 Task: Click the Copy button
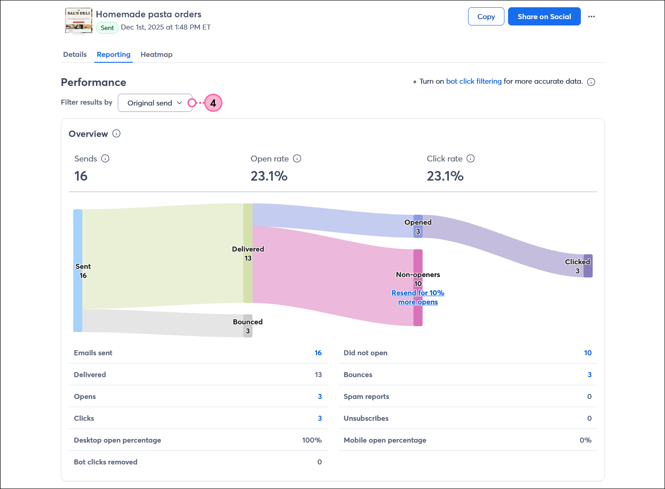click(x=486, y=16)
